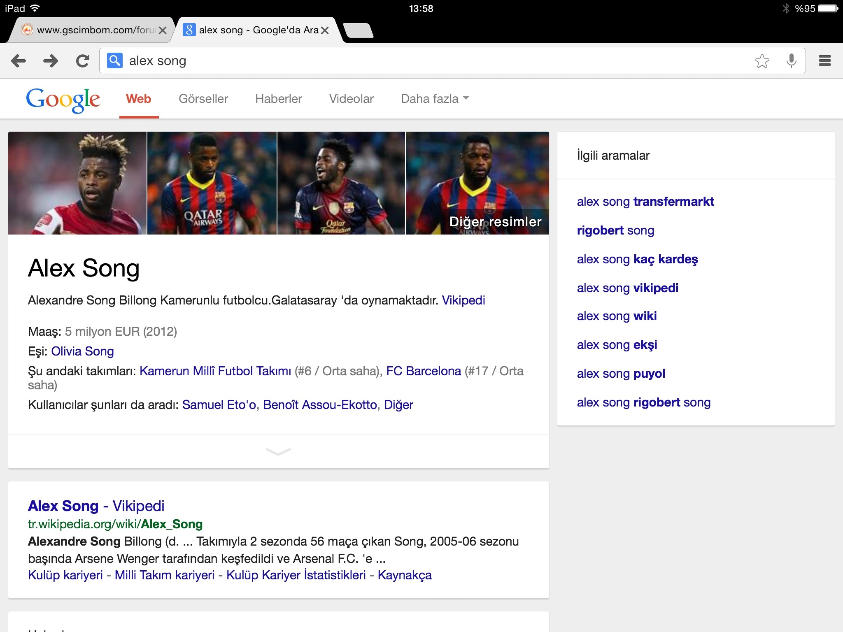Search alex song wiki
843x632 pixels.
pos(617,316)
